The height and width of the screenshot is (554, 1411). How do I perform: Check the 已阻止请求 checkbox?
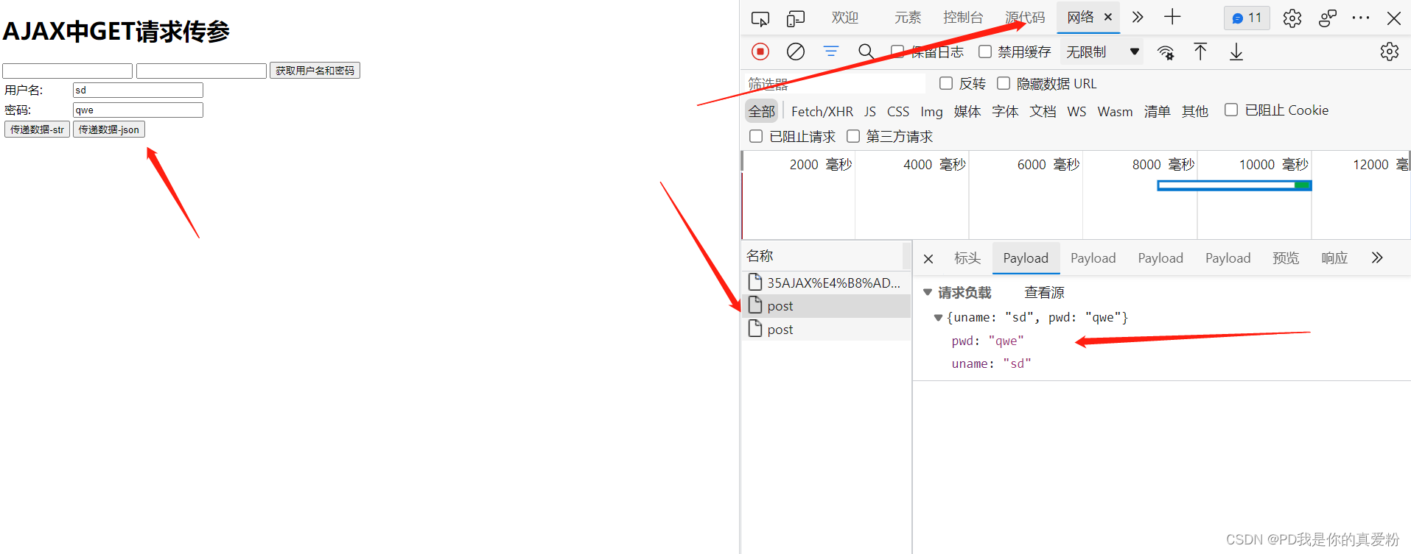coord(756,136)
